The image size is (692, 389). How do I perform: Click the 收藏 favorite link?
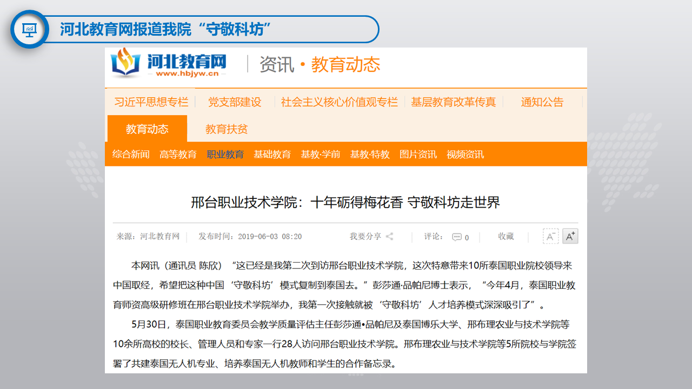(505, 237)
